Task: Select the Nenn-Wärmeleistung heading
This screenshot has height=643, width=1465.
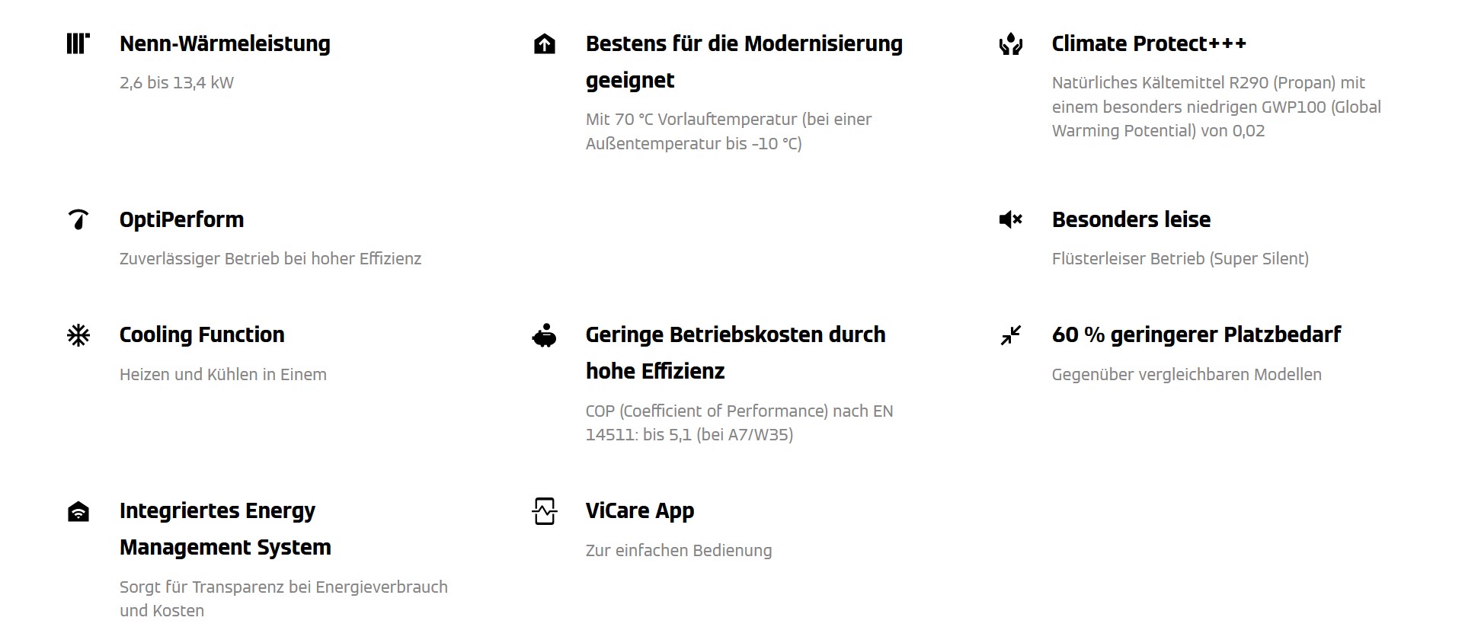Action: click(x=225, y=44)
